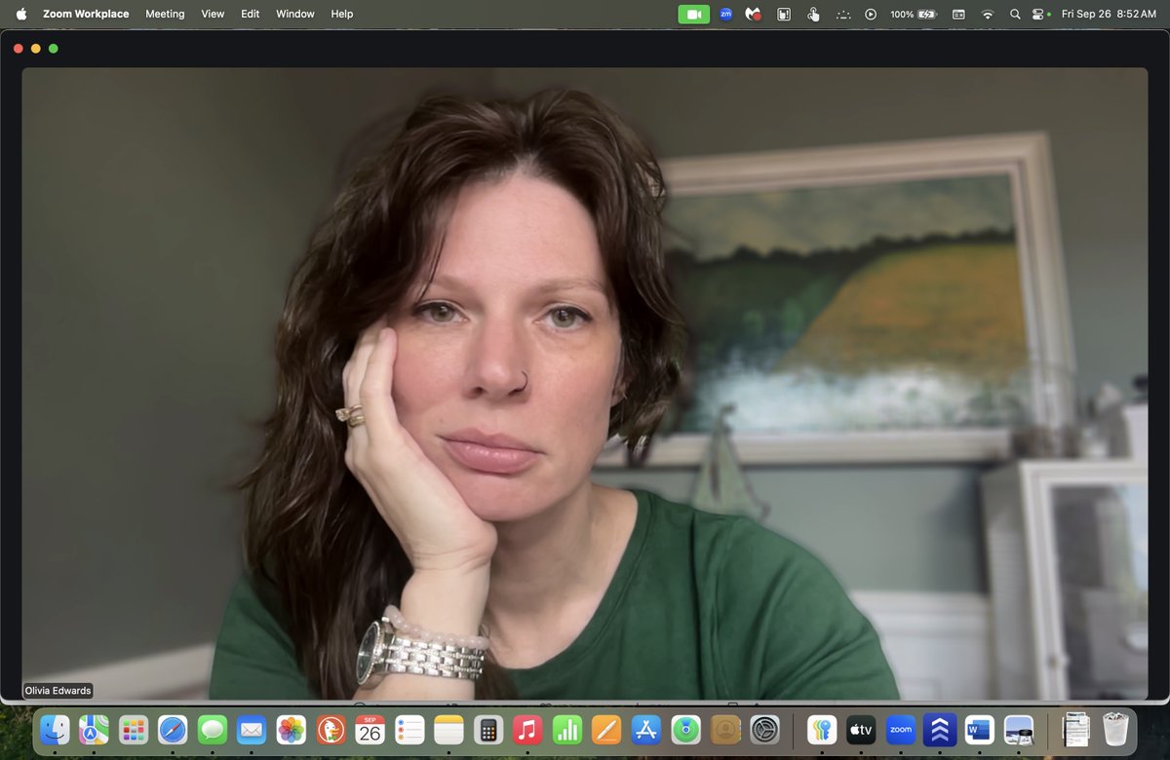Image resolution: width=1170 pixels, height=760 pixels.
Task: Open DuckDuckGo browser from the dock
Action: point(331,729)
